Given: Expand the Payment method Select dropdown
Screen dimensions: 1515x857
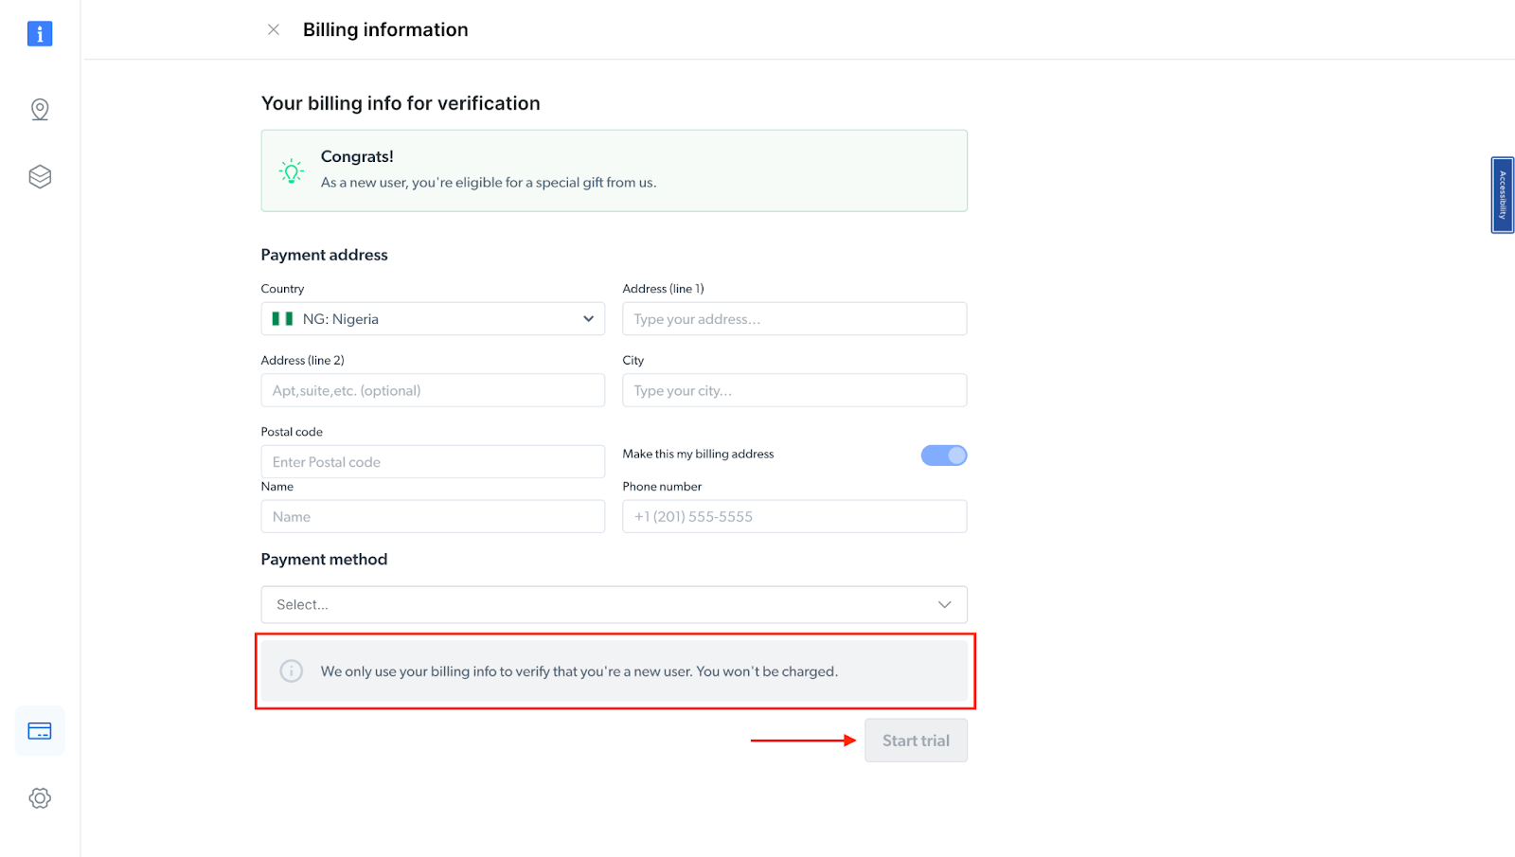Looking at the screenshot, I should tap(614, 605).
